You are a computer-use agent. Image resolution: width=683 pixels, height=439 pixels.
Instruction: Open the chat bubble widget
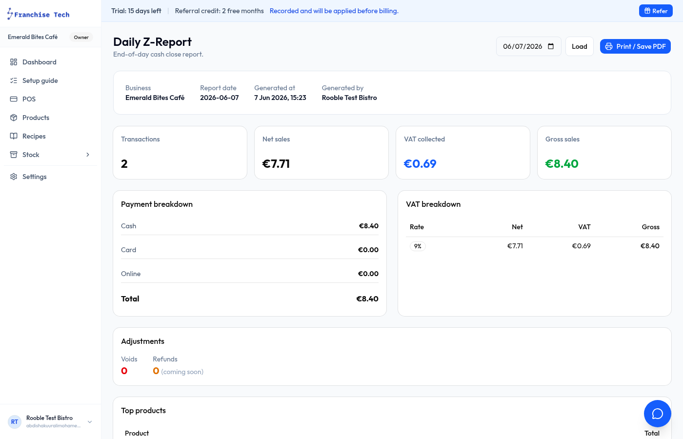click(x=658, y=414)
